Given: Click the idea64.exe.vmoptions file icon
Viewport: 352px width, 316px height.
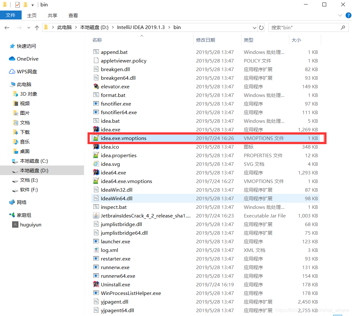Looking at the screenshot, I should pos(96,181).
